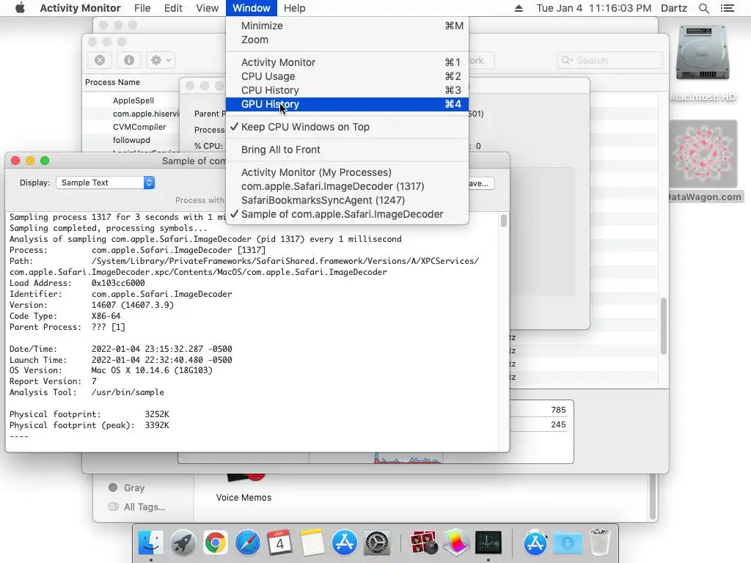Screen dimensions: 751x563
Task: Open the Display Sample Text dropdown
Action: tap(106, 183)
